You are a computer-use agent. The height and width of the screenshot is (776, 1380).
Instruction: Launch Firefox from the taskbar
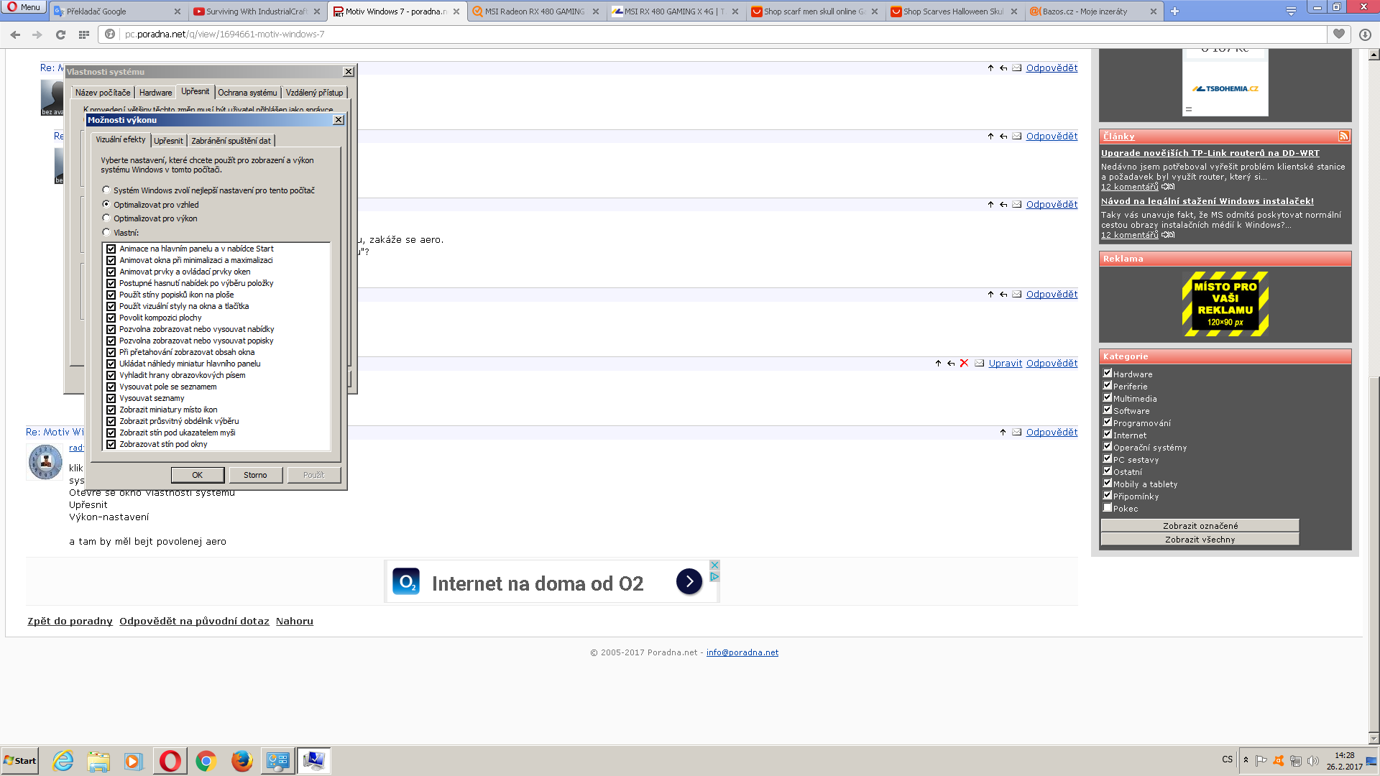point(241,760)
